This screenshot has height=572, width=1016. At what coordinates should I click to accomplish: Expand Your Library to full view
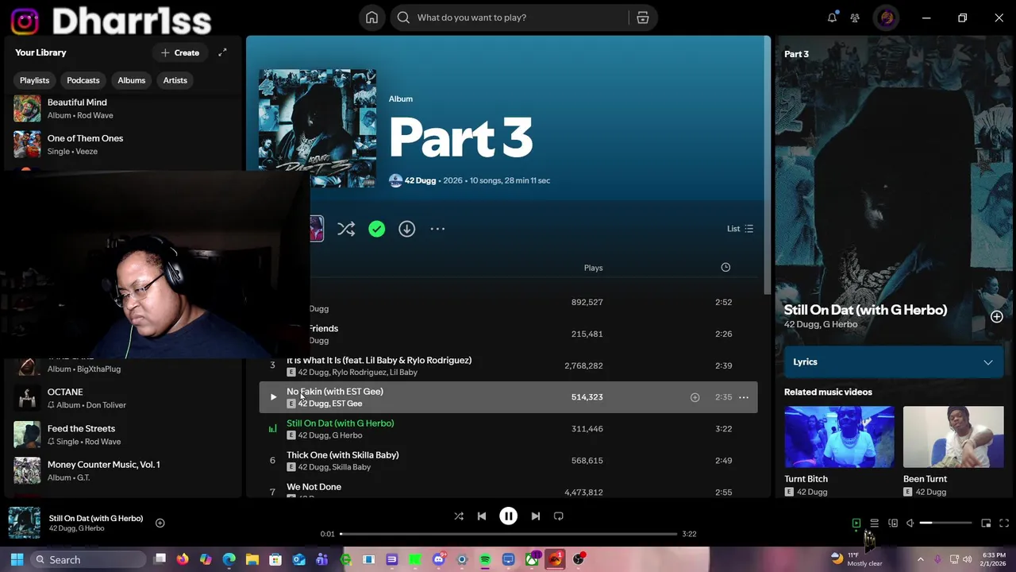tap(222, 52)
